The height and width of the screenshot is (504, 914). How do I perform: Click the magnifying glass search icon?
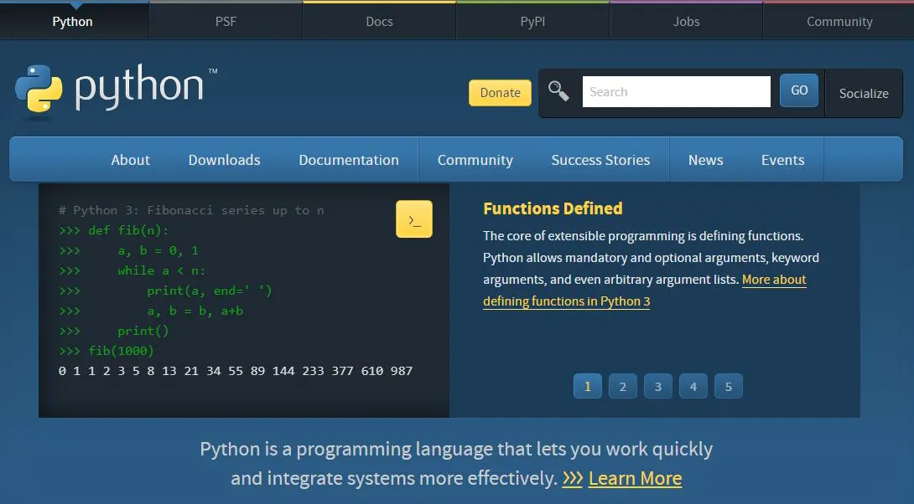pos(558,90)
